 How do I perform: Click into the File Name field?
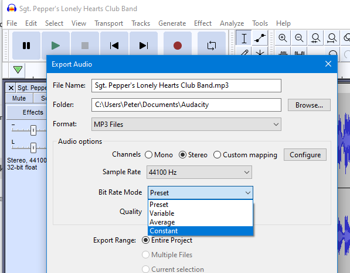[x=186, y=85]
